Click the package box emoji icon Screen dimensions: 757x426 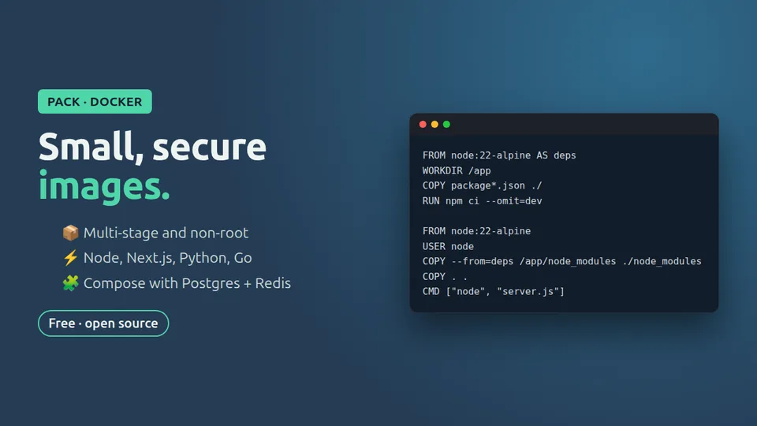tap(70, 233)
